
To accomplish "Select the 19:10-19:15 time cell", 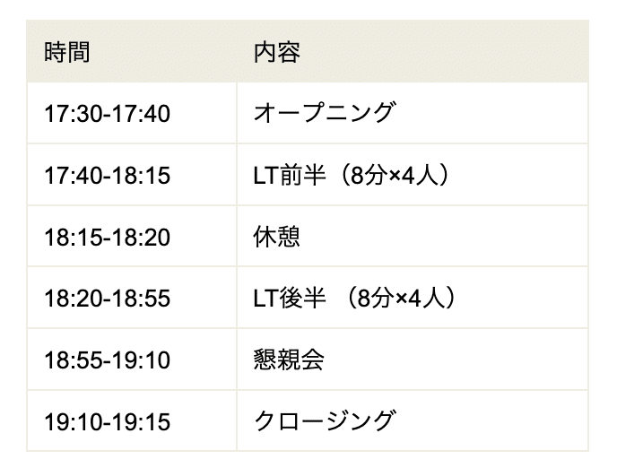I will 107,421.
